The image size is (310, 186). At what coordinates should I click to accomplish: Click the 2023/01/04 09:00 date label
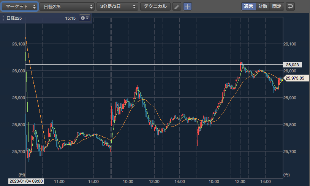[26, 181]
